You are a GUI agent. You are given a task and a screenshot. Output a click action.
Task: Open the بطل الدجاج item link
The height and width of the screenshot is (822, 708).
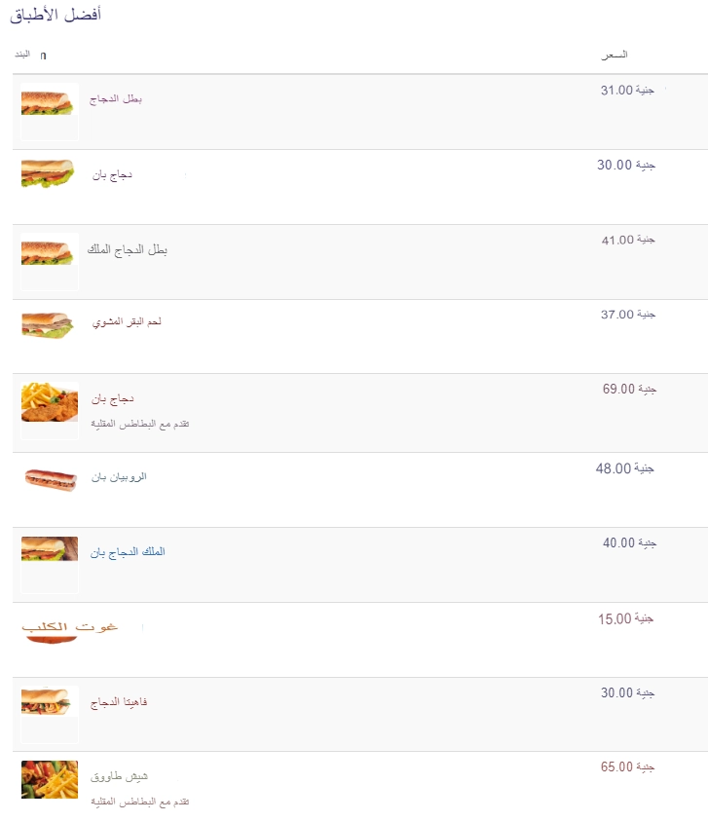point(115,98)
